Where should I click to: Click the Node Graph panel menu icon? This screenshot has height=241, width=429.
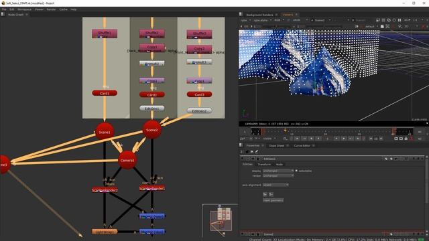[3, 15]
